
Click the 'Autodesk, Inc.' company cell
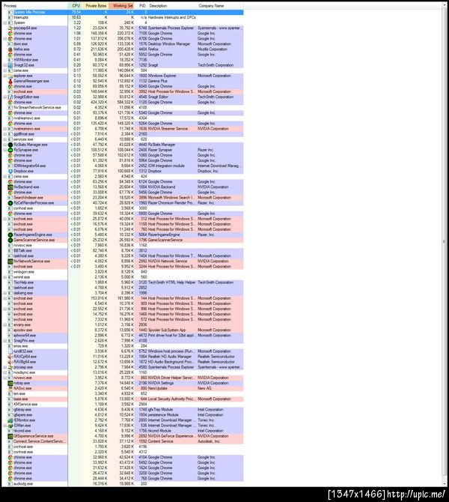pos(209,441)
